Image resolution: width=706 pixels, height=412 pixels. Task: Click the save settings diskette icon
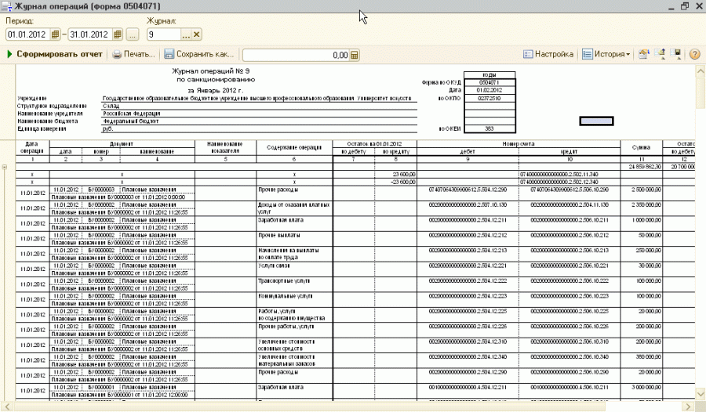pyautogui.click(x=676, y=54)
